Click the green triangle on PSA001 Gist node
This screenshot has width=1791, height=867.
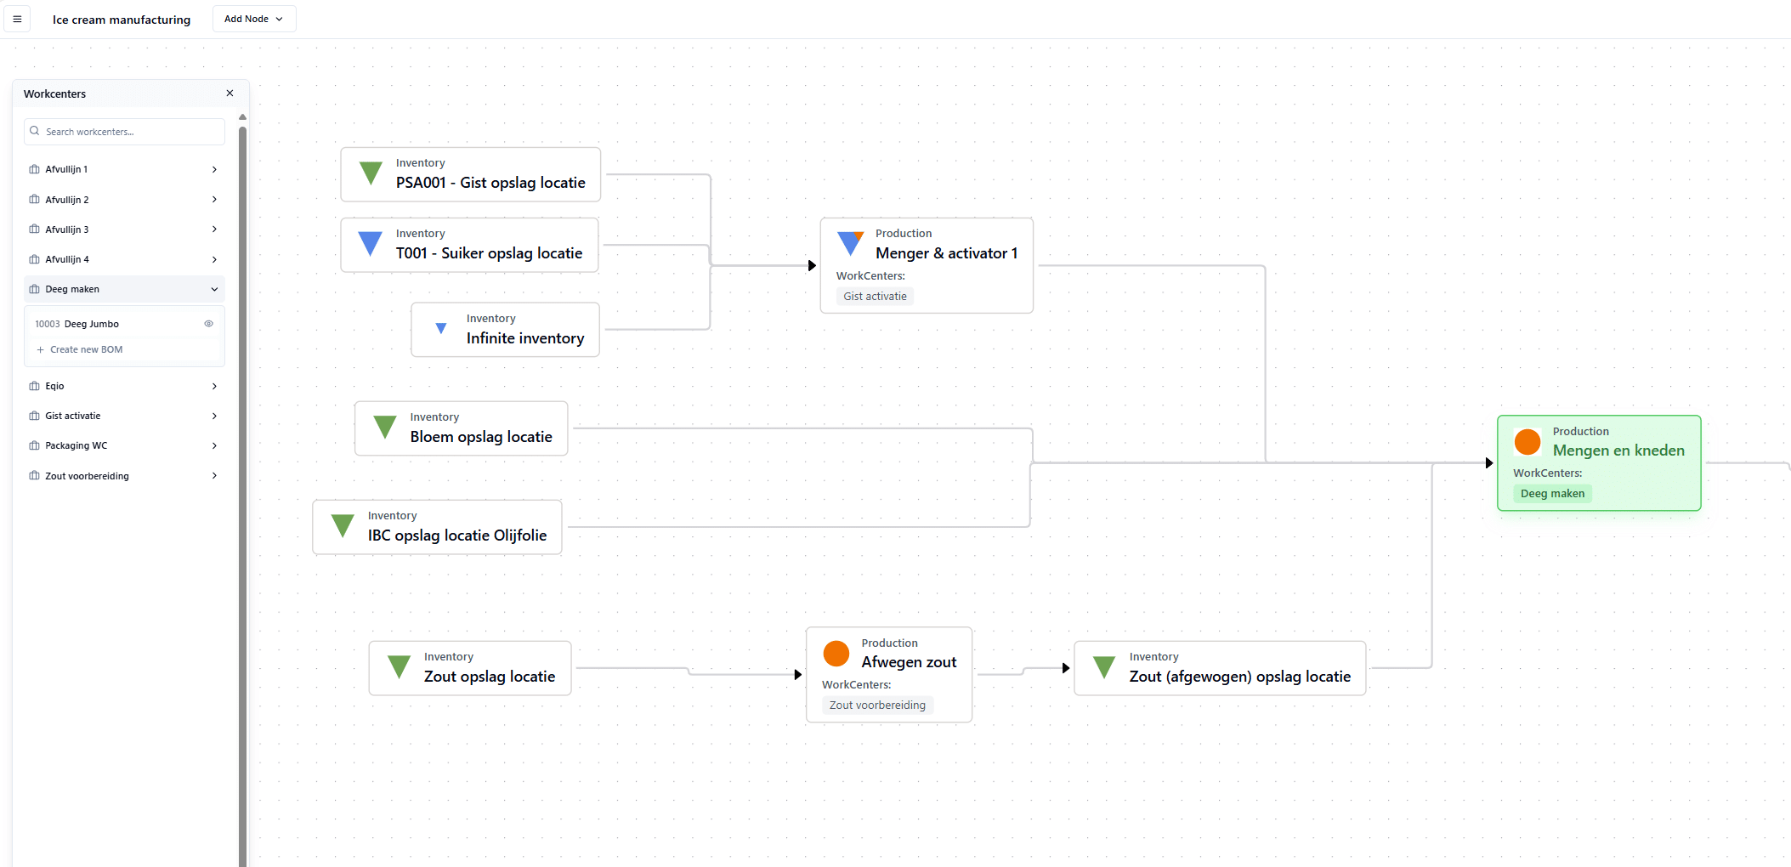(371, 173)
